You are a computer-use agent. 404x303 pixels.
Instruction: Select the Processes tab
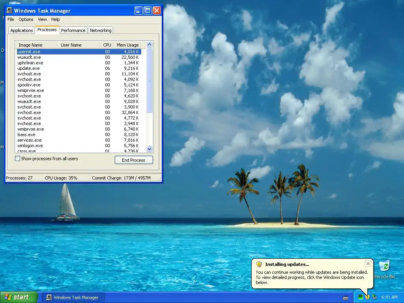[47, 30]
